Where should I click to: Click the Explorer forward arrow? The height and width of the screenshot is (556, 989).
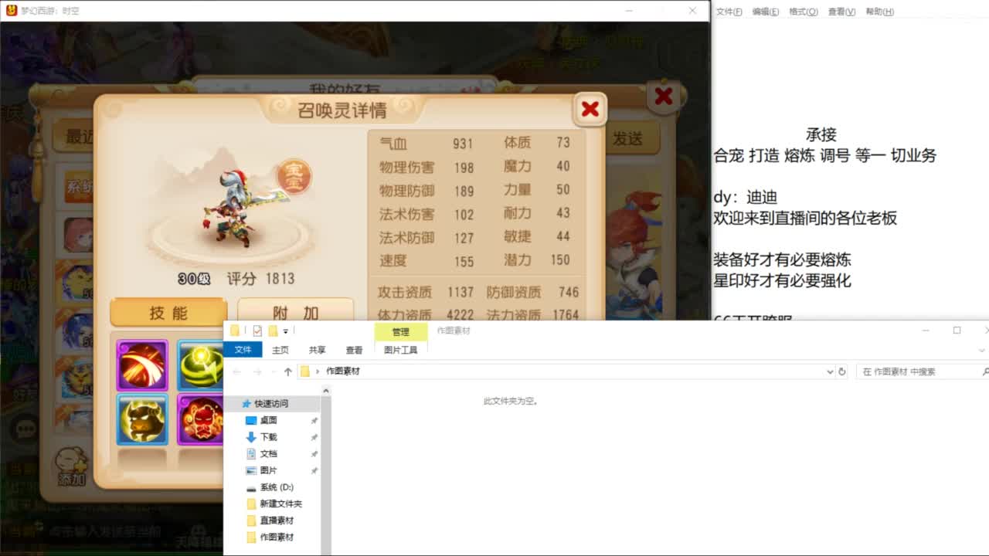pos(257,371)
